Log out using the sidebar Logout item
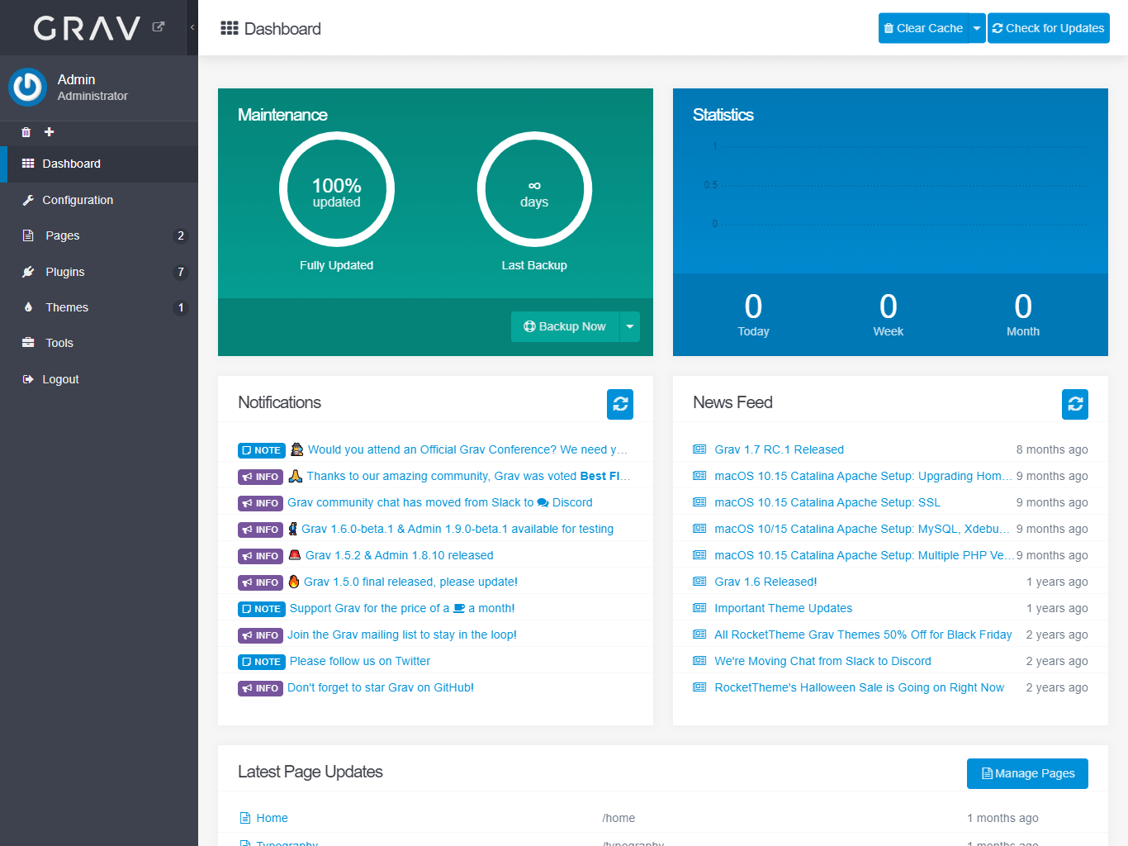 pyautogui.click(x=99, y=379)
